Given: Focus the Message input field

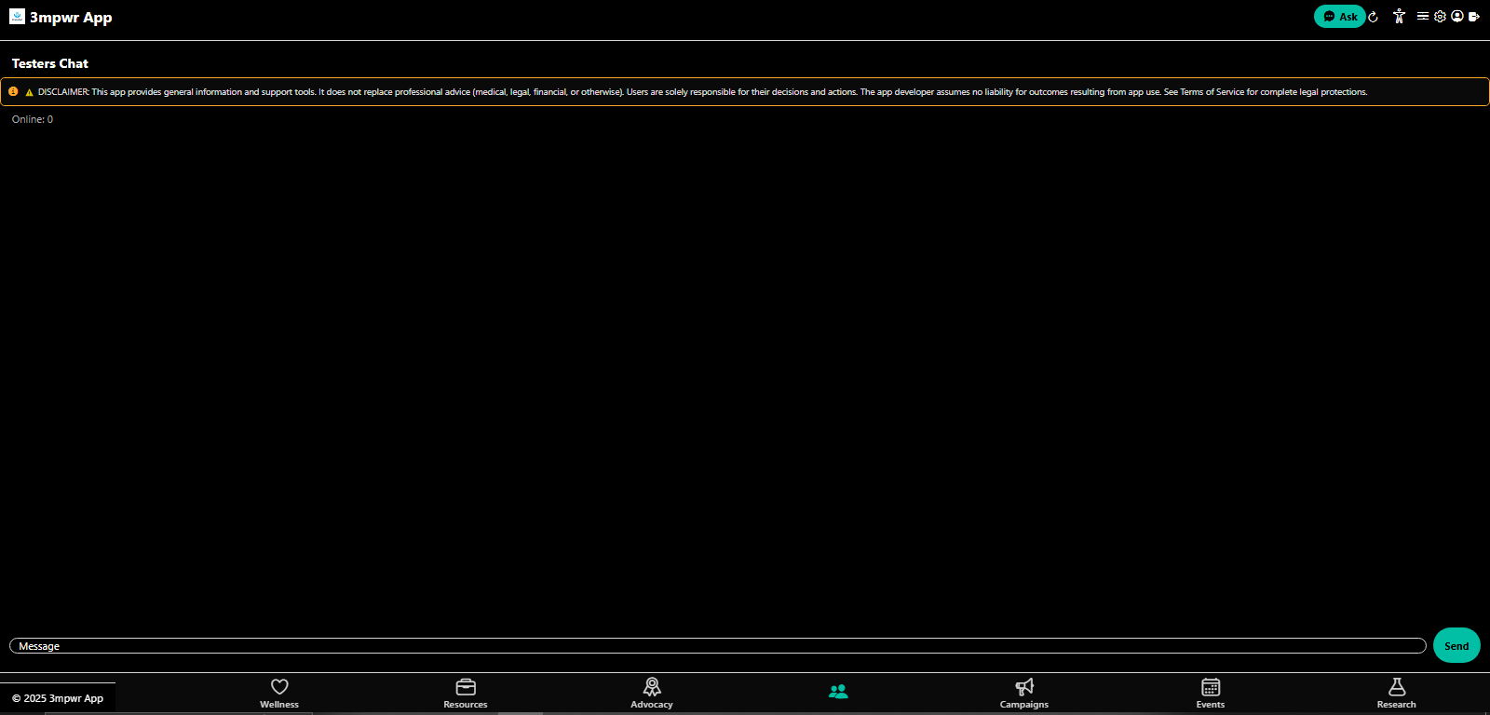Looking at the screenshot, I should [717, 646].
